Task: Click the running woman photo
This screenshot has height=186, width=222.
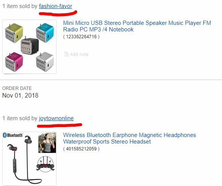Action: 47,143
